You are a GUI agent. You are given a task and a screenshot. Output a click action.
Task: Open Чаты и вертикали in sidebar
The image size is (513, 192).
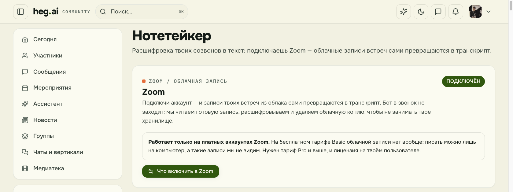[x=68, y=152]
